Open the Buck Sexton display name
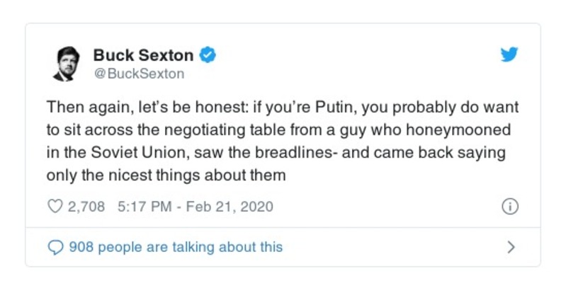 click(142, 54)
